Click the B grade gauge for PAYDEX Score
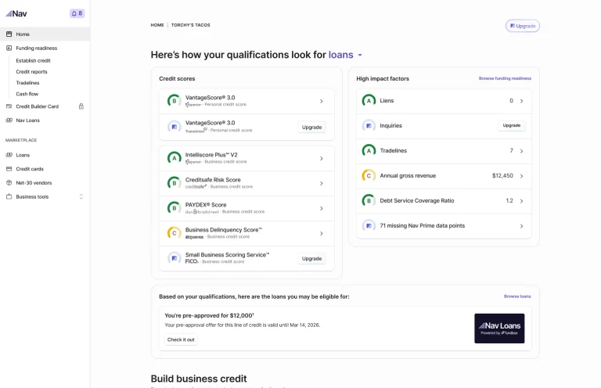Image resolution: width=601 pixels, height=388 pixels. coord(174,208)
